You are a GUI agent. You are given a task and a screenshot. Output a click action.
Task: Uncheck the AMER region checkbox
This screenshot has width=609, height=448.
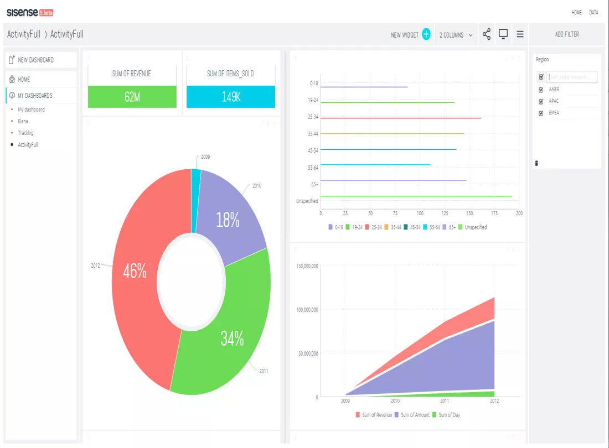[541, 90]
